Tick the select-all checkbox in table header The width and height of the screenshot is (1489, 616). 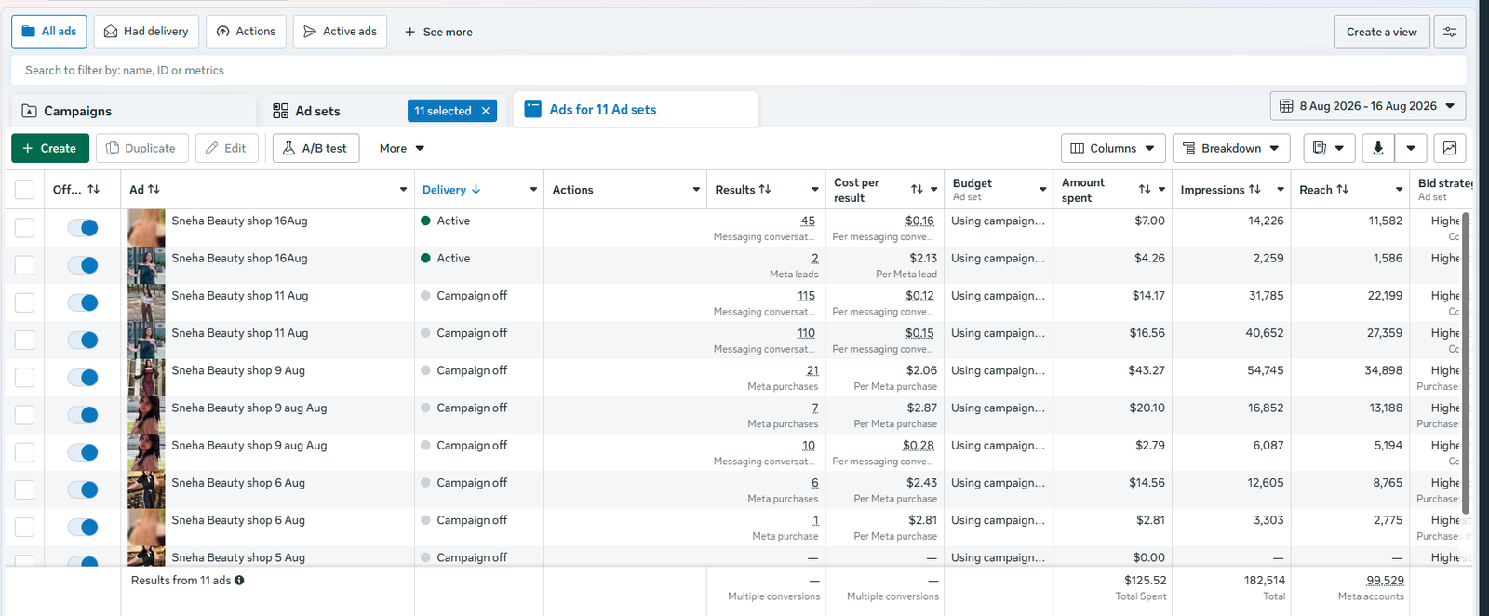pos(25,190)
